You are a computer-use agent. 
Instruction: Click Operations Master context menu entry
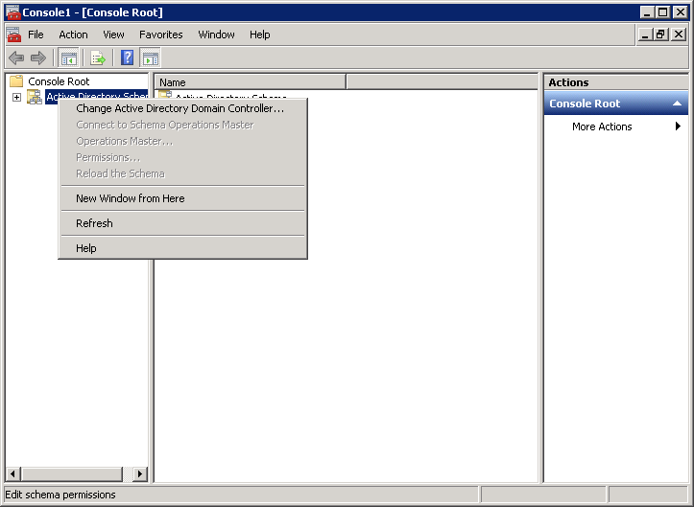(182, 141)
